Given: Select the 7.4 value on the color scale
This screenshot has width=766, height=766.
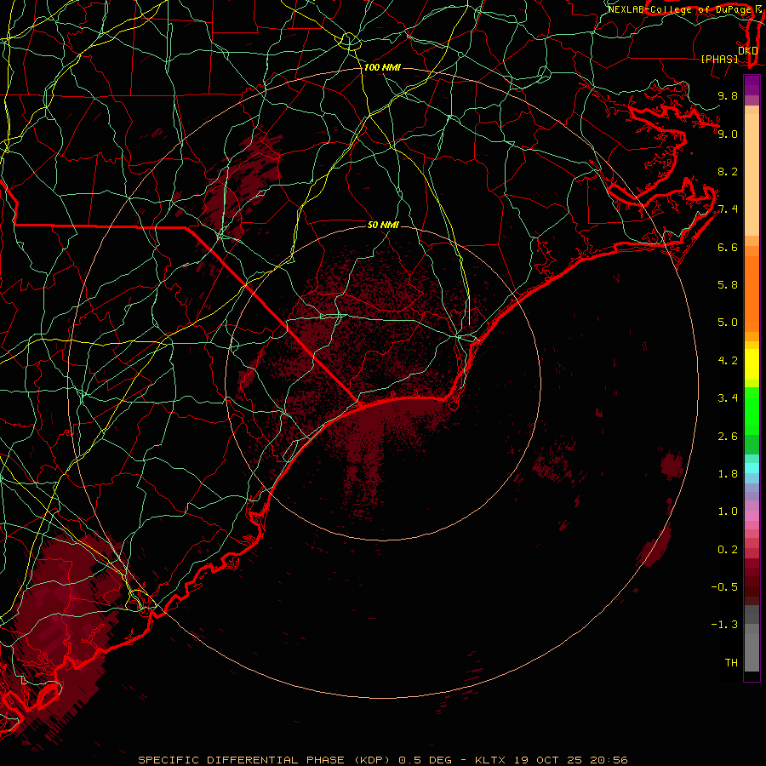Looking at the screenshot, I should click(728, 209).
